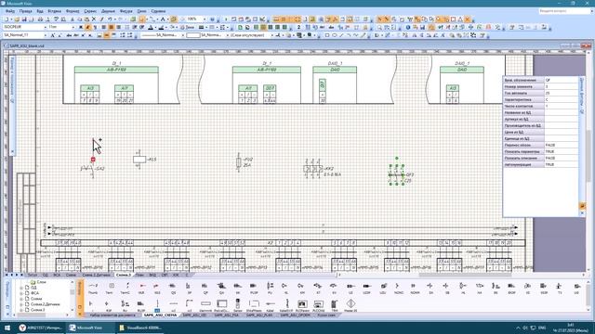This screenshot has width=595, height=334.
Task: Open the Файл menu
Action: [x=10, y=11]
